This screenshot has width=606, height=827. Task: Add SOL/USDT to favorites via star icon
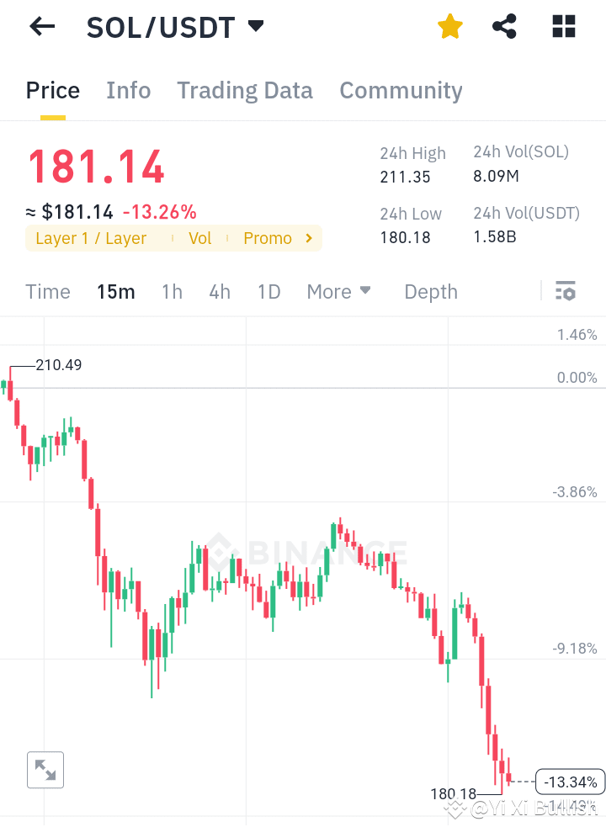coord(449,26)
